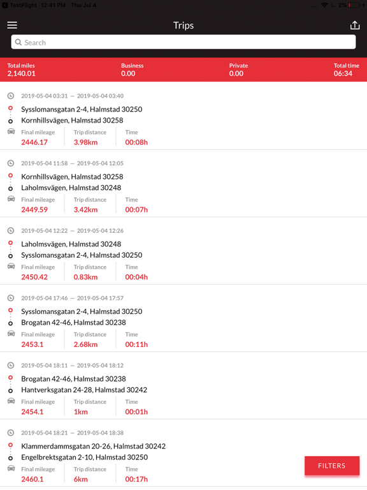Tap red start pin of 03:31 trip
This screenshot has height=490, width=367.
tap(10, 108)
